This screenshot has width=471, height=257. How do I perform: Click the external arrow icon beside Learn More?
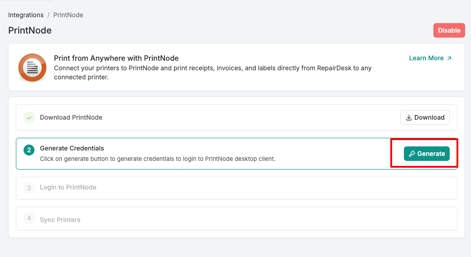coord(449,58)
